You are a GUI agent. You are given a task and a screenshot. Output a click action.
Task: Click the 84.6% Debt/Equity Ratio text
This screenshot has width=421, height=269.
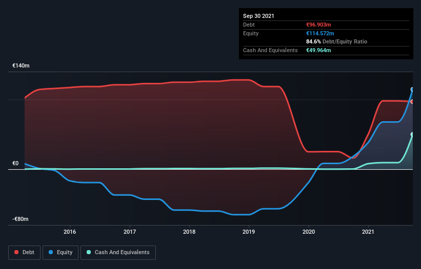coord(337,41)
